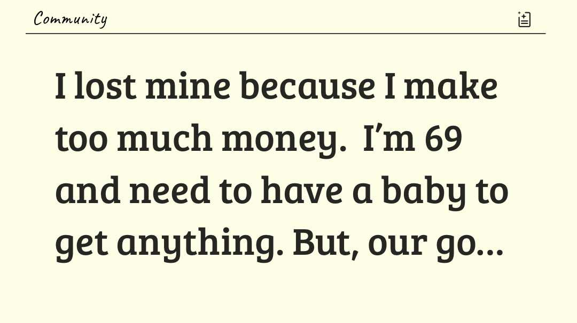The image size is (577, 323).
Task: Click the word "mine" in the first line
Action: [x=188, y=86]
